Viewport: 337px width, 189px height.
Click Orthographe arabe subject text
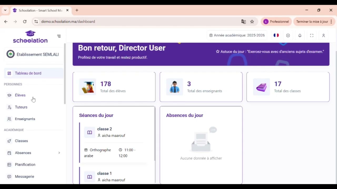click(x=97, y=153)
